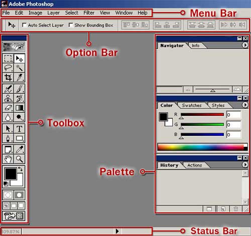Open the File menu
The width and height of the screenshot is (251, 236).
click(x=6, y=13)
